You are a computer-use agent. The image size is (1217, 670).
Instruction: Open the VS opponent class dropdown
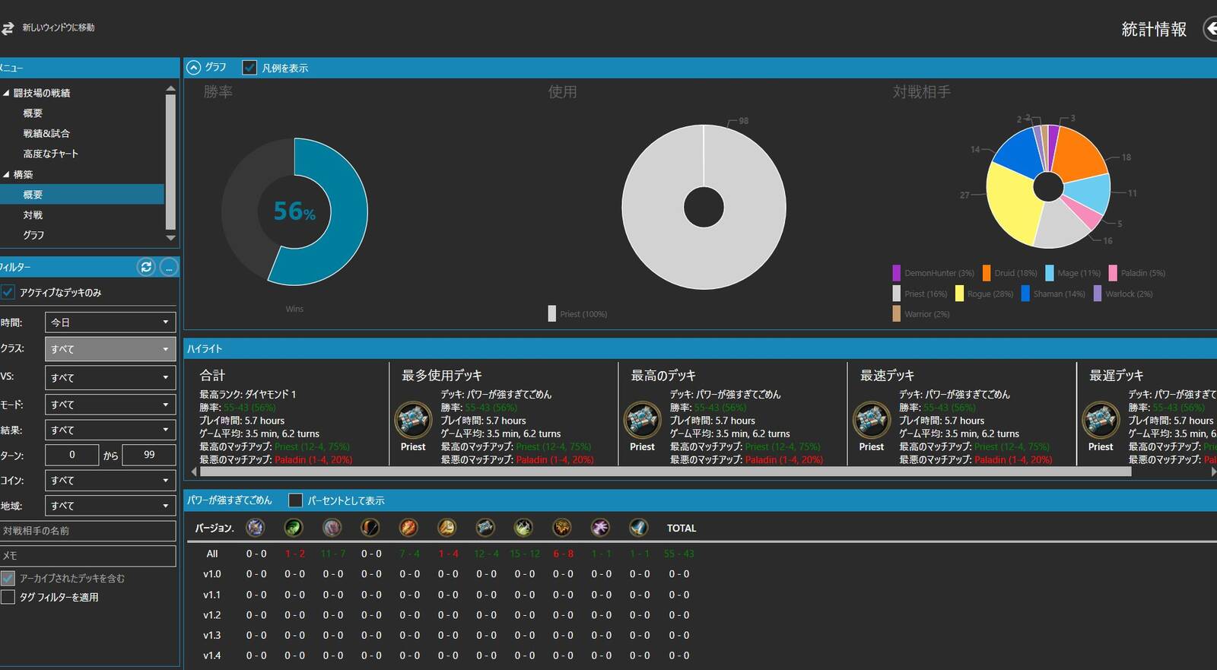coord(110,377)
